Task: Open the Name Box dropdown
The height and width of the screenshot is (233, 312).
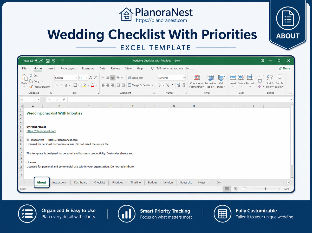Action: click(38, 100)
